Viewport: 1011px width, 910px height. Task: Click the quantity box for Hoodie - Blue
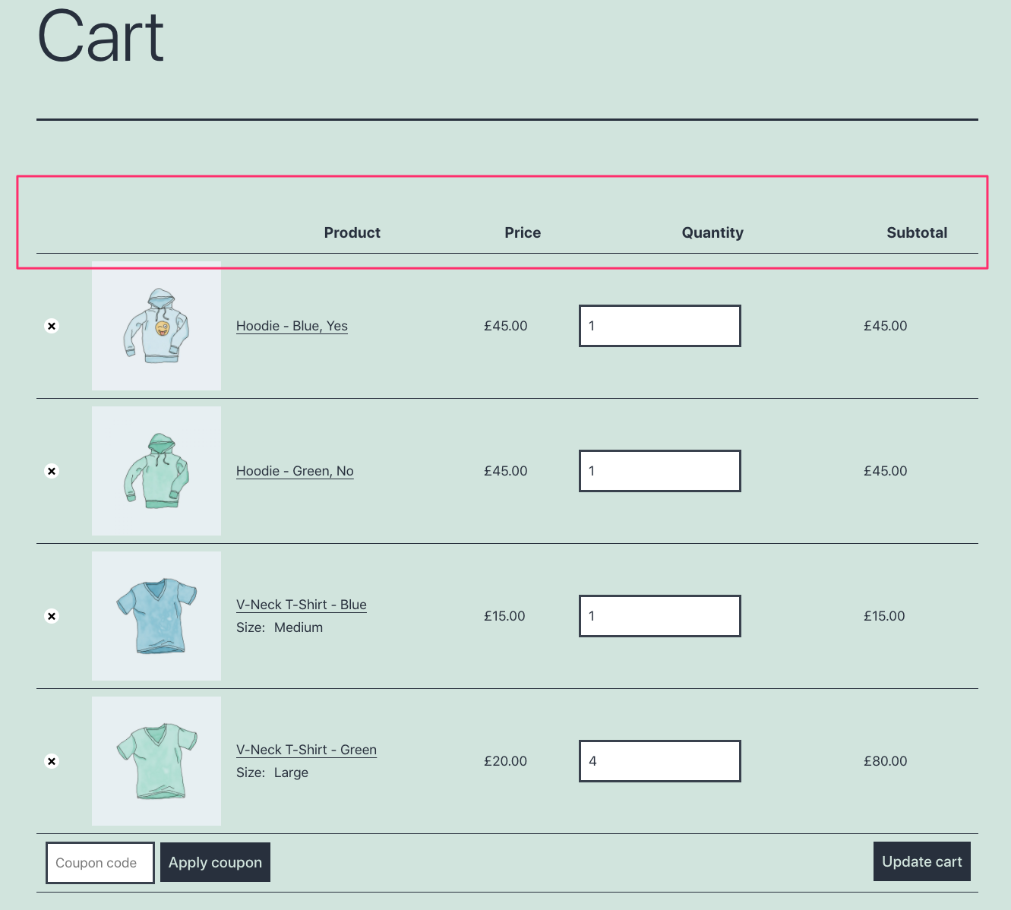click(659, 325)
